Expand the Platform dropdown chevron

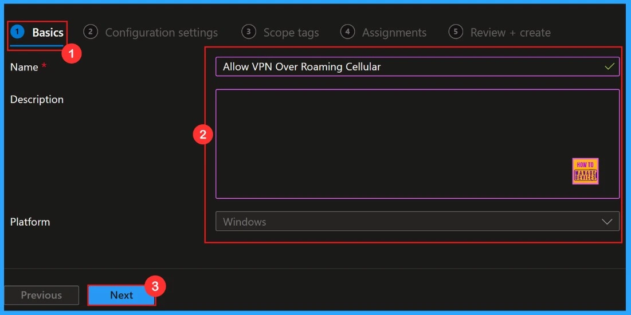[x=607, y=222]
